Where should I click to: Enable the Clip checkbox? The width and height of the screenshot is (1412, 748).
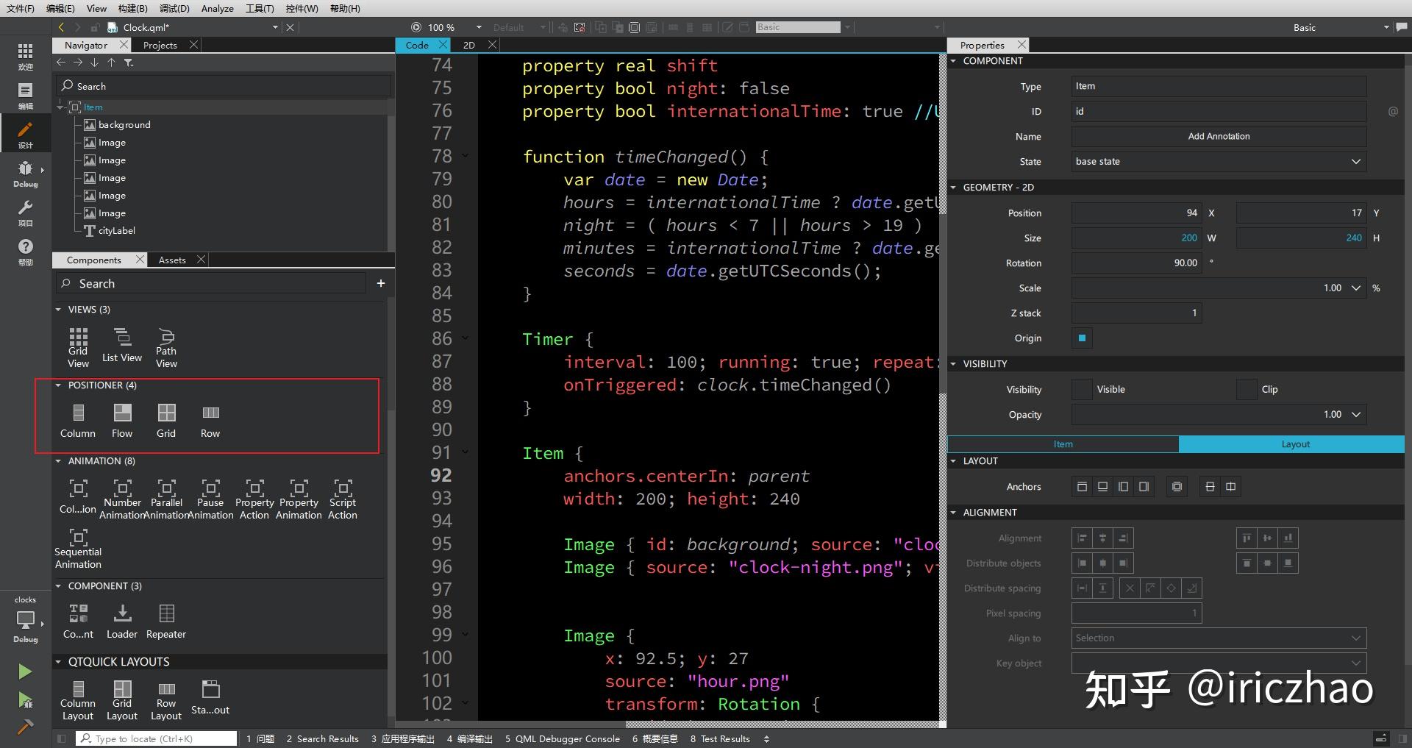point(1247,390)
